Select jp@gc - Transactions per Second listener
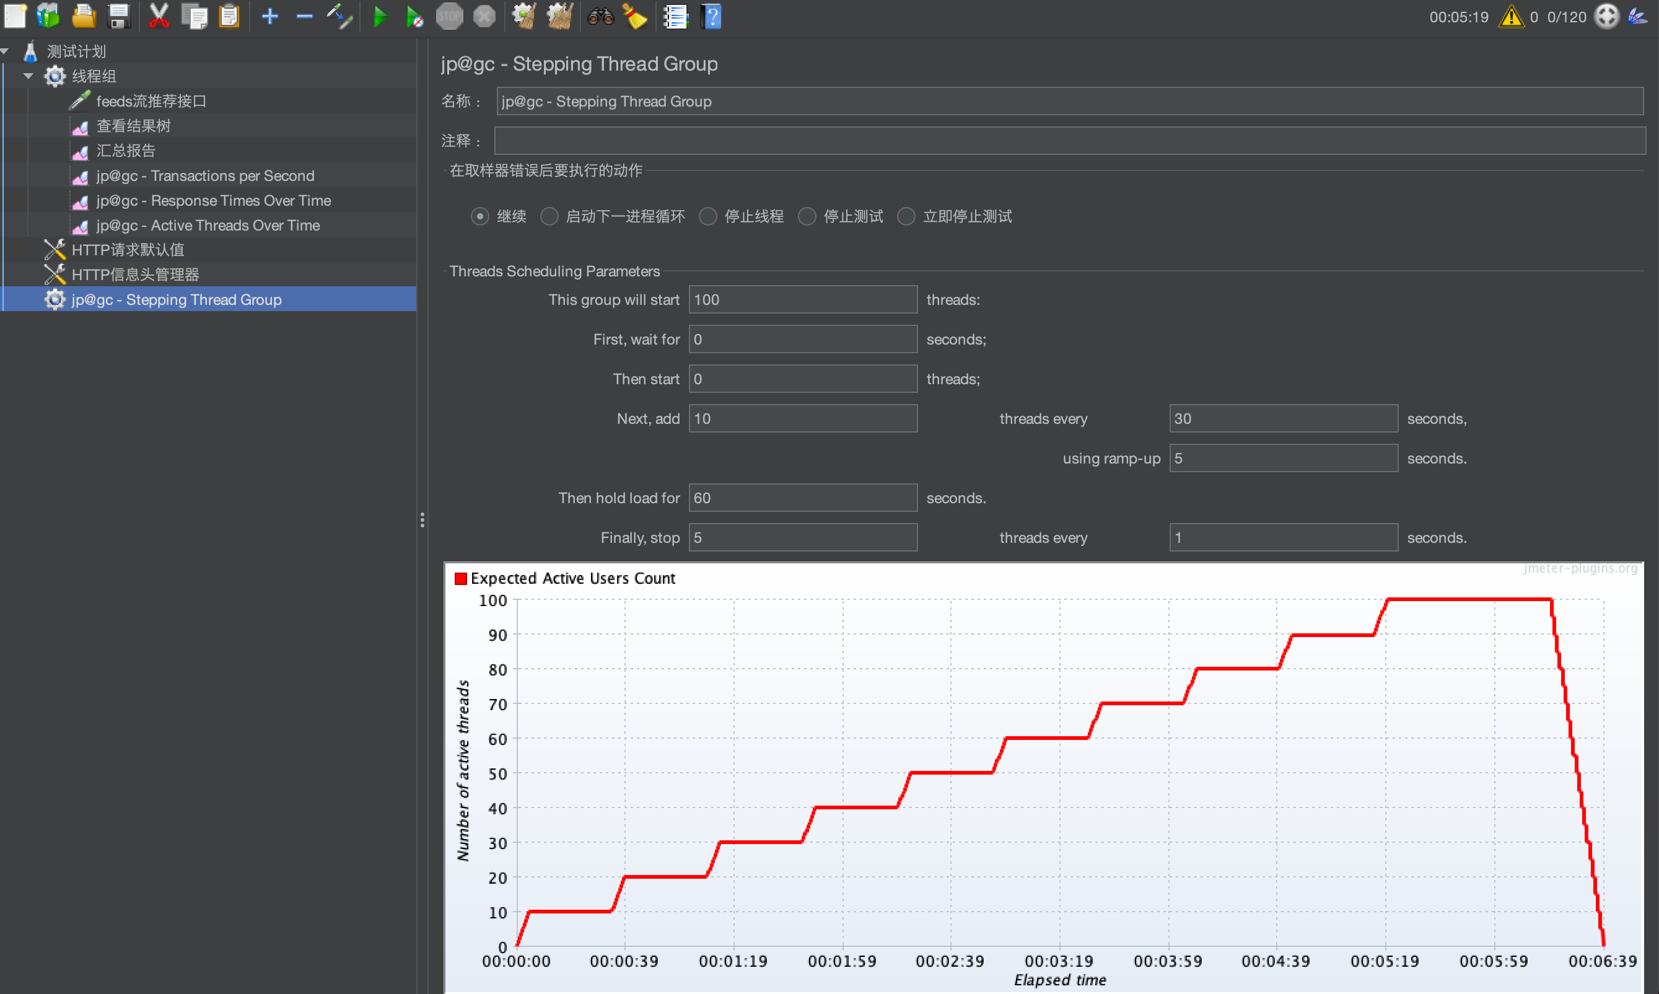The width and height of the screenshot is (1659, 994). pyautogui.click(x=205, y=175)
